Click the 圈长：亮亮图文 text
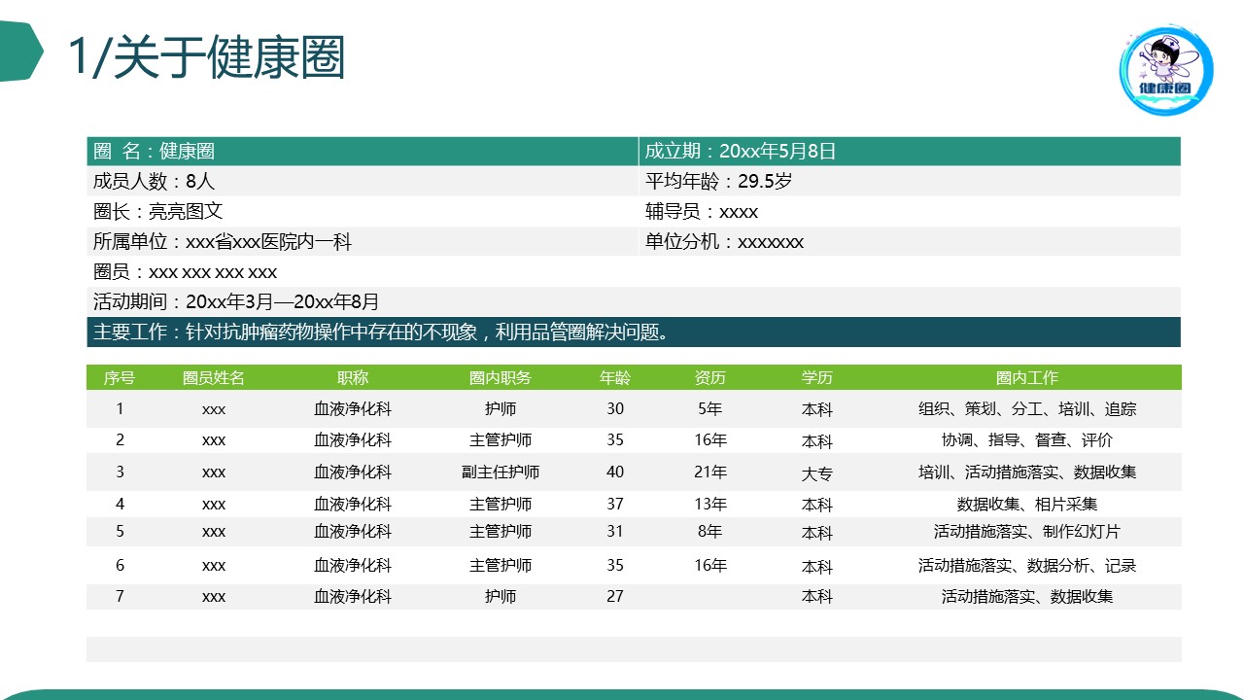Viewport: 1244px width, 700px height. (x=158, y=212)
